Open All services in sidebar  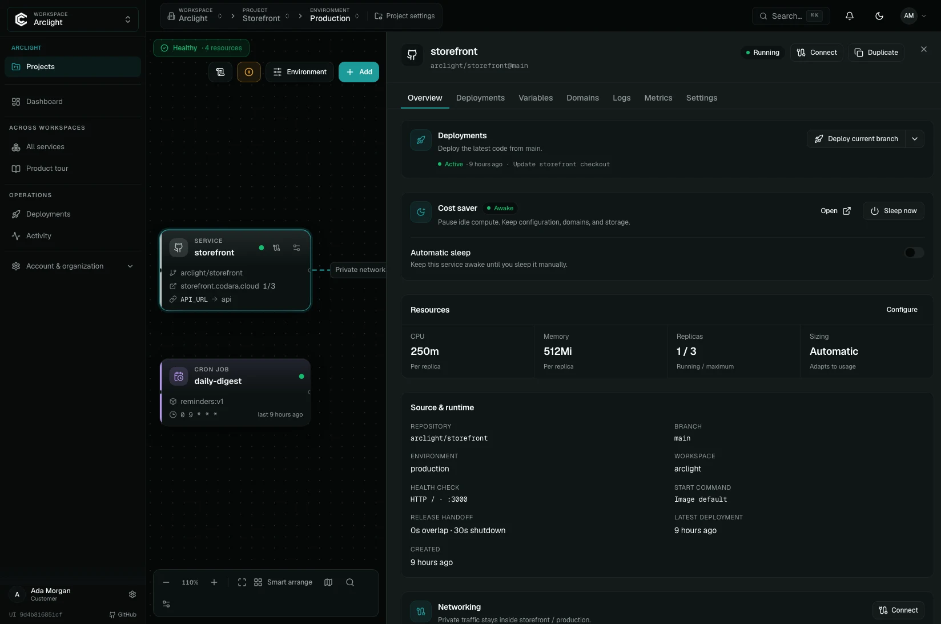[x=73, y=147]
